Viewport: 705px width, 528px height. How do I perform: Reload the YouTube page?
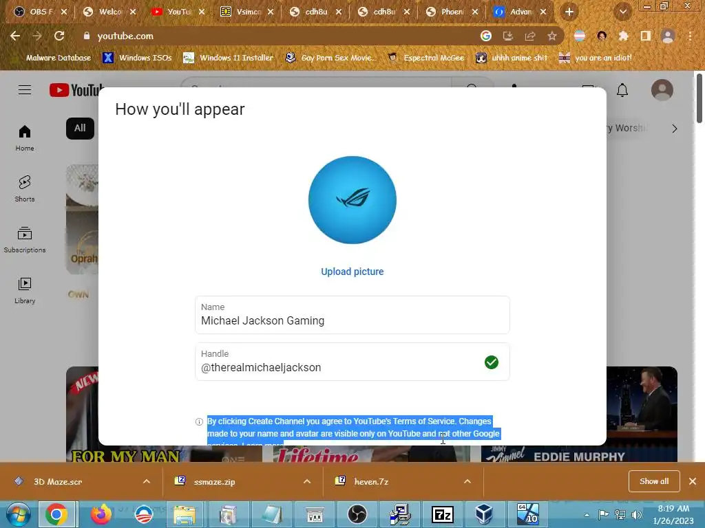(x=59, y=36)
